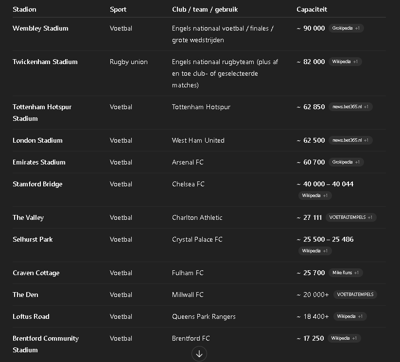This screenshot has height=362, width=400.
Task: Open VOETBALTEMPELS source chip for The Den
Action: pos(355,295)
